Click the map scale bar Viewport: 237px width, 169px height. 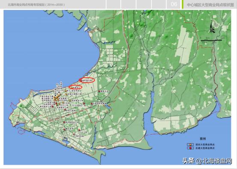click(x=211, y=40)
